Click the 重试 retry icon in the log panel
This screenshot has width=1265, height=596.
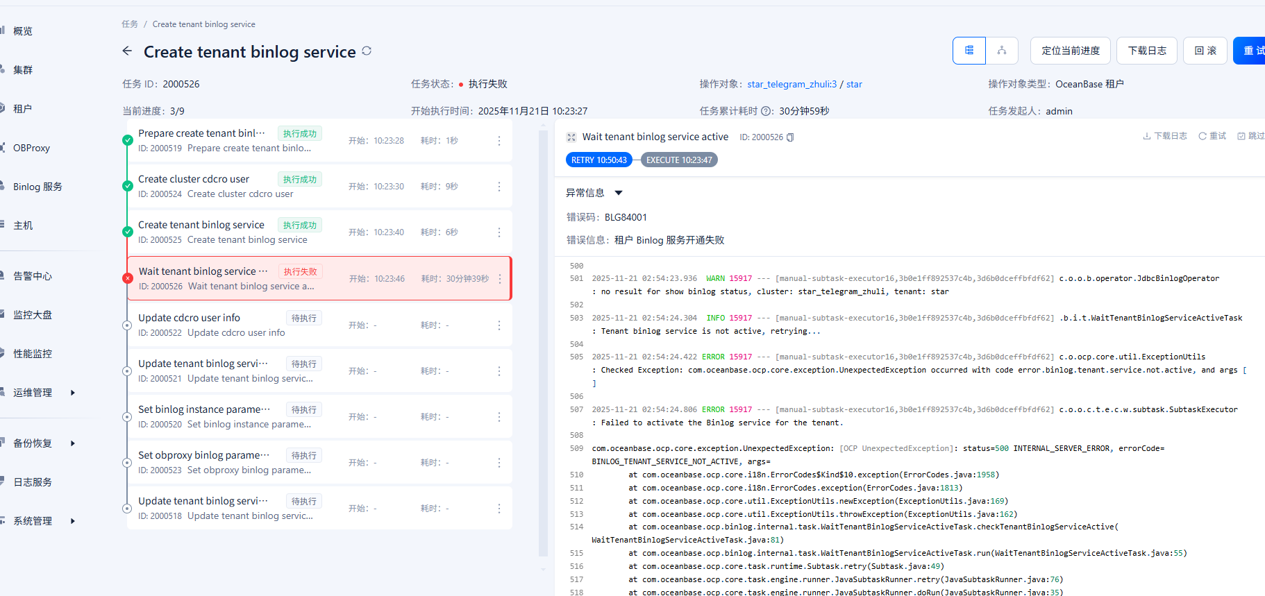tap(1212, 136)
